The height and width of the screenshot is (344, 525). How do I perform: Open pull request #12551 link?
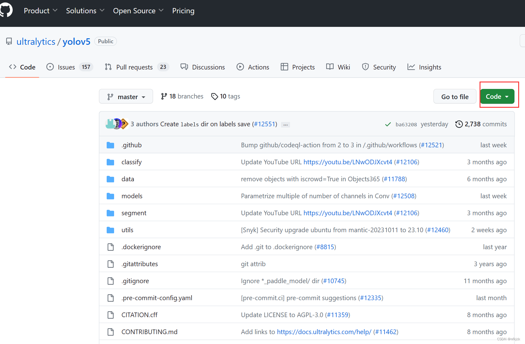coord(265,124)
